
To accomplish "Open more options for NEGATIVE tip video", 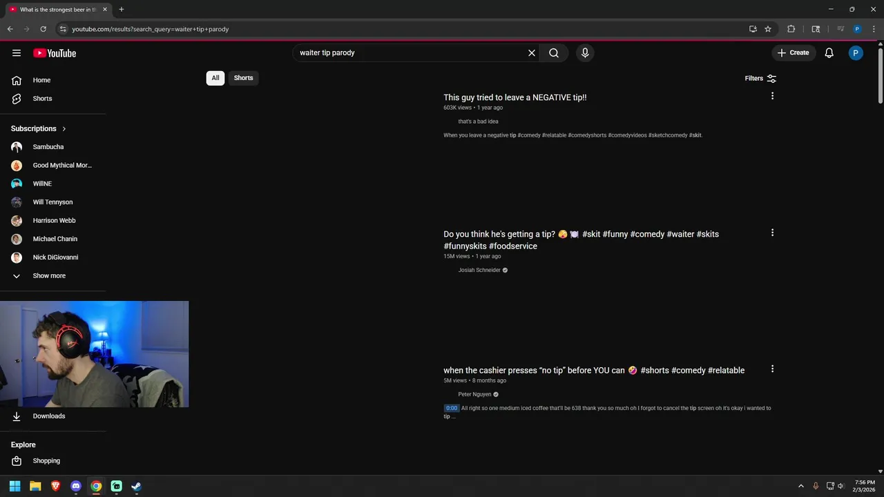I will point(772,96).
